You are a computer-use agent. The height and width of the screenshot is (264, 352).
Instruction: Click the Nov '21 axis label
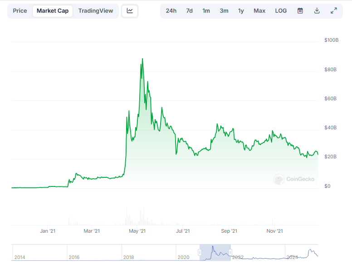pos(274,231)
